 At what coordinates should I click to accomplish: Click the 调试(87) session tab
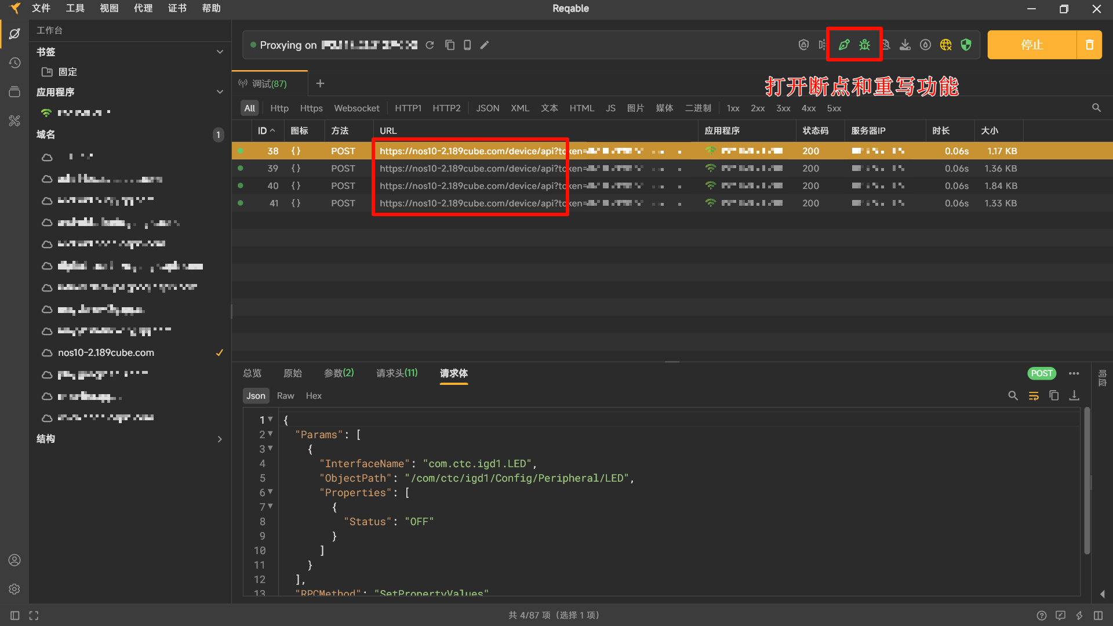270,83
